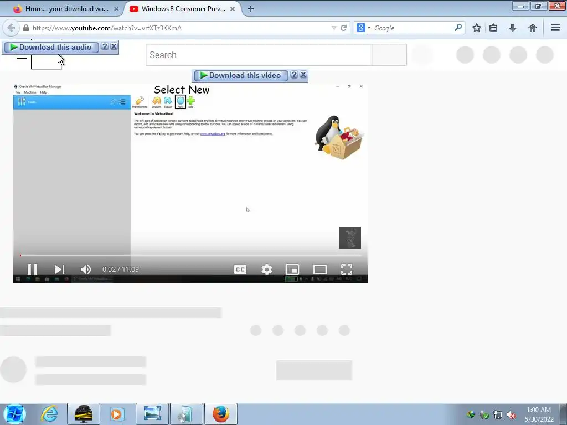Launch Internet Explorer from taskbar
This screenshot has width=567, height=425.
[49, 414]
